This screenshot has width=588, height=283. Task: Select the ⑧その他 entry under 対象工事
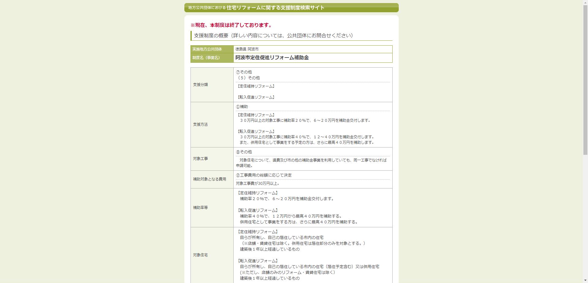pyautogui.click(x=243, y=151)
